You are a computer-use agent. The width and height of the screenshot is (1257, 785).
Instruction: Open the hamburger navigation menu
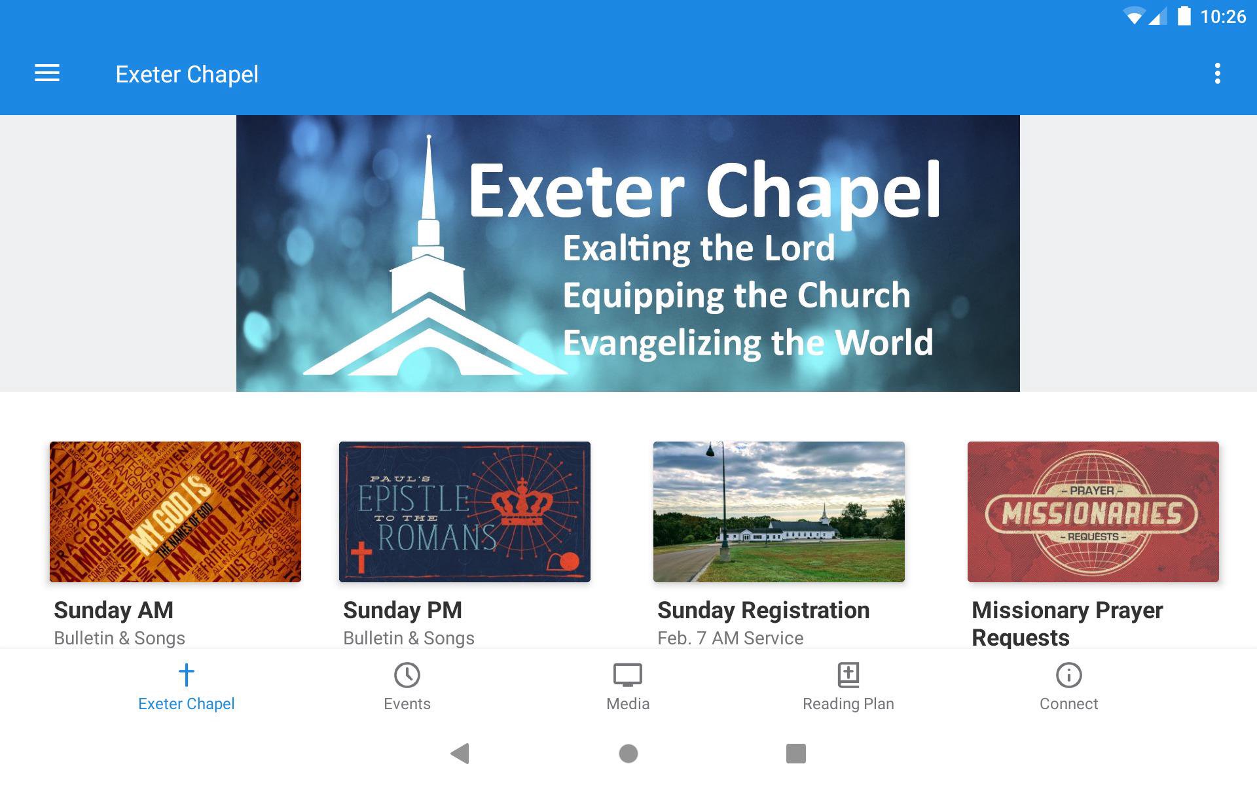pos(47,73)
